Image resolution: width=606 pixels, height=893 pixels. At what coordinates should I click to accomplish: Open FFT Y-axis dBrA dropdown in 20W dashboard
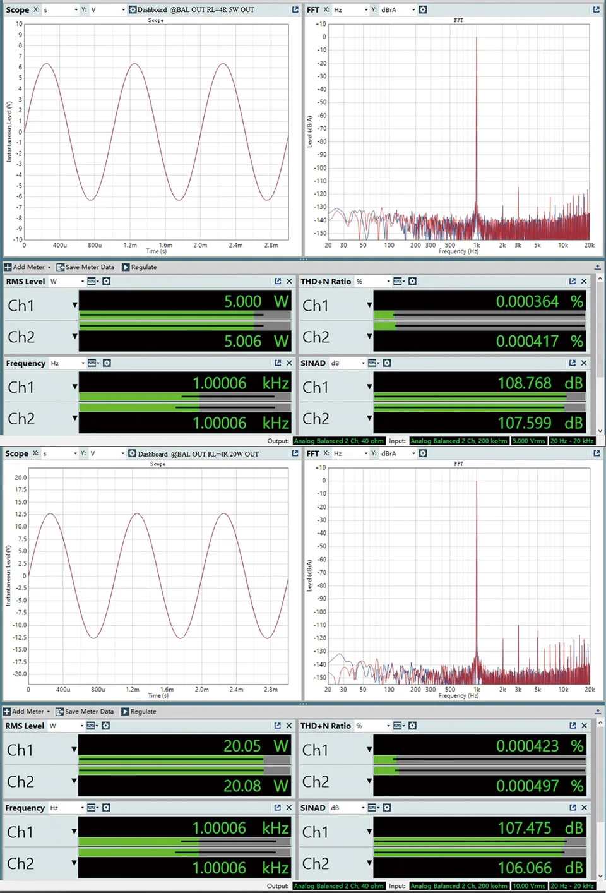click(398, 453)
